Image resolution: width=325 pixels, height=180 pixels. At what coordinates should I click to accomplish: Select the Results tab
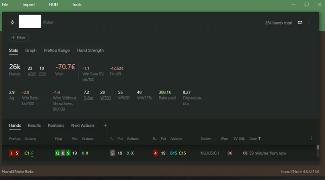(x=34, y=125)
